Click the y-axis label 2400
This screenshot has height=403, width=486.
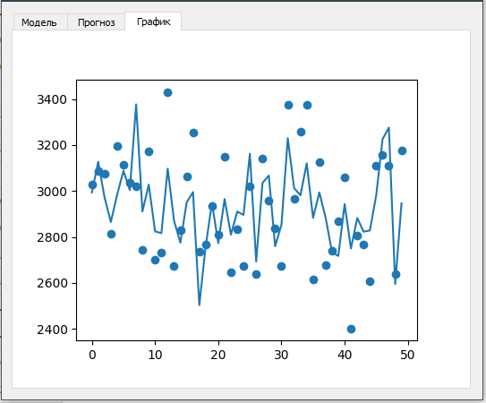pos(52,330)
